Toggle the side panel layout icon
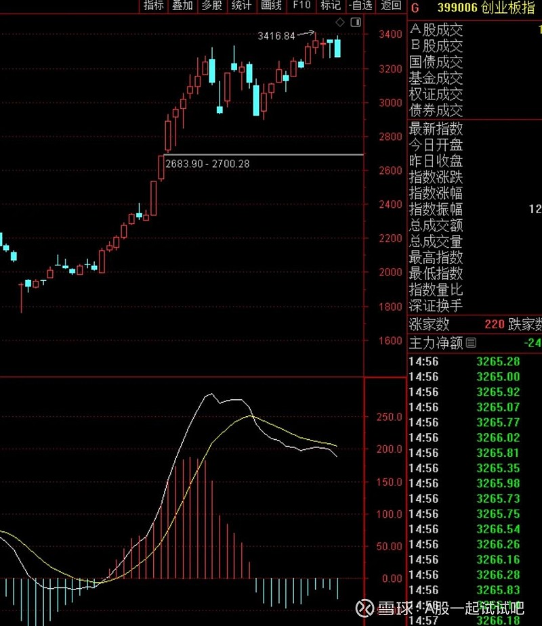 click(x=356, y=22)
